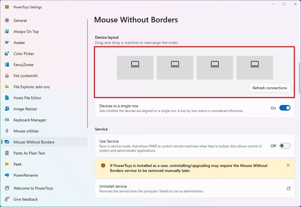Select PowerRename from the sidebar

[x=25, y=175]
